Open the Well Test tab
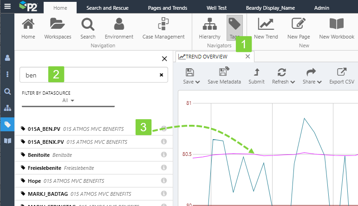 click(x=216, y=8)
